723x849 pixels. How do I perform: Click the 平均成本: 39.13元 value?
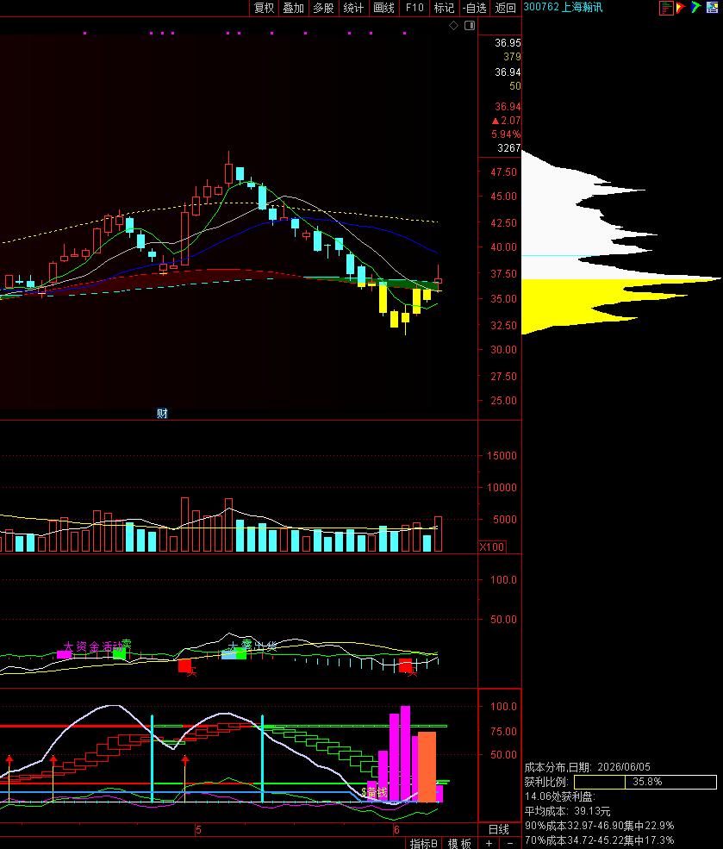click(x=567, y=811)
